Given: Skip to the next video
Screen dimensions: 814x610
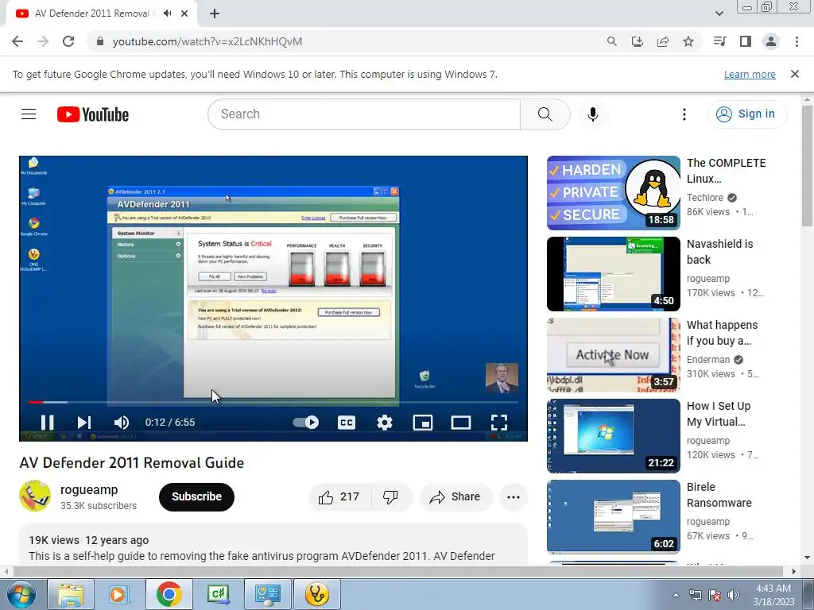Looking at the screenshot, I should coord(84,423).
